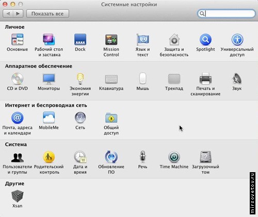Zoom the window with the third title-bar button
This screenshot has height=217, width=258.
pyautogui.click(x=21, y=4)
